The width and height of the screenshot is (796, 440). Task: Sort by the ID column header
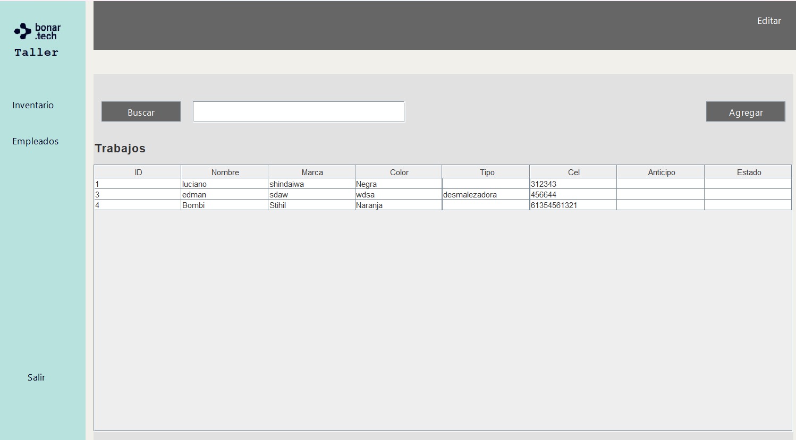pyautogui.click(x=138, y=171)
